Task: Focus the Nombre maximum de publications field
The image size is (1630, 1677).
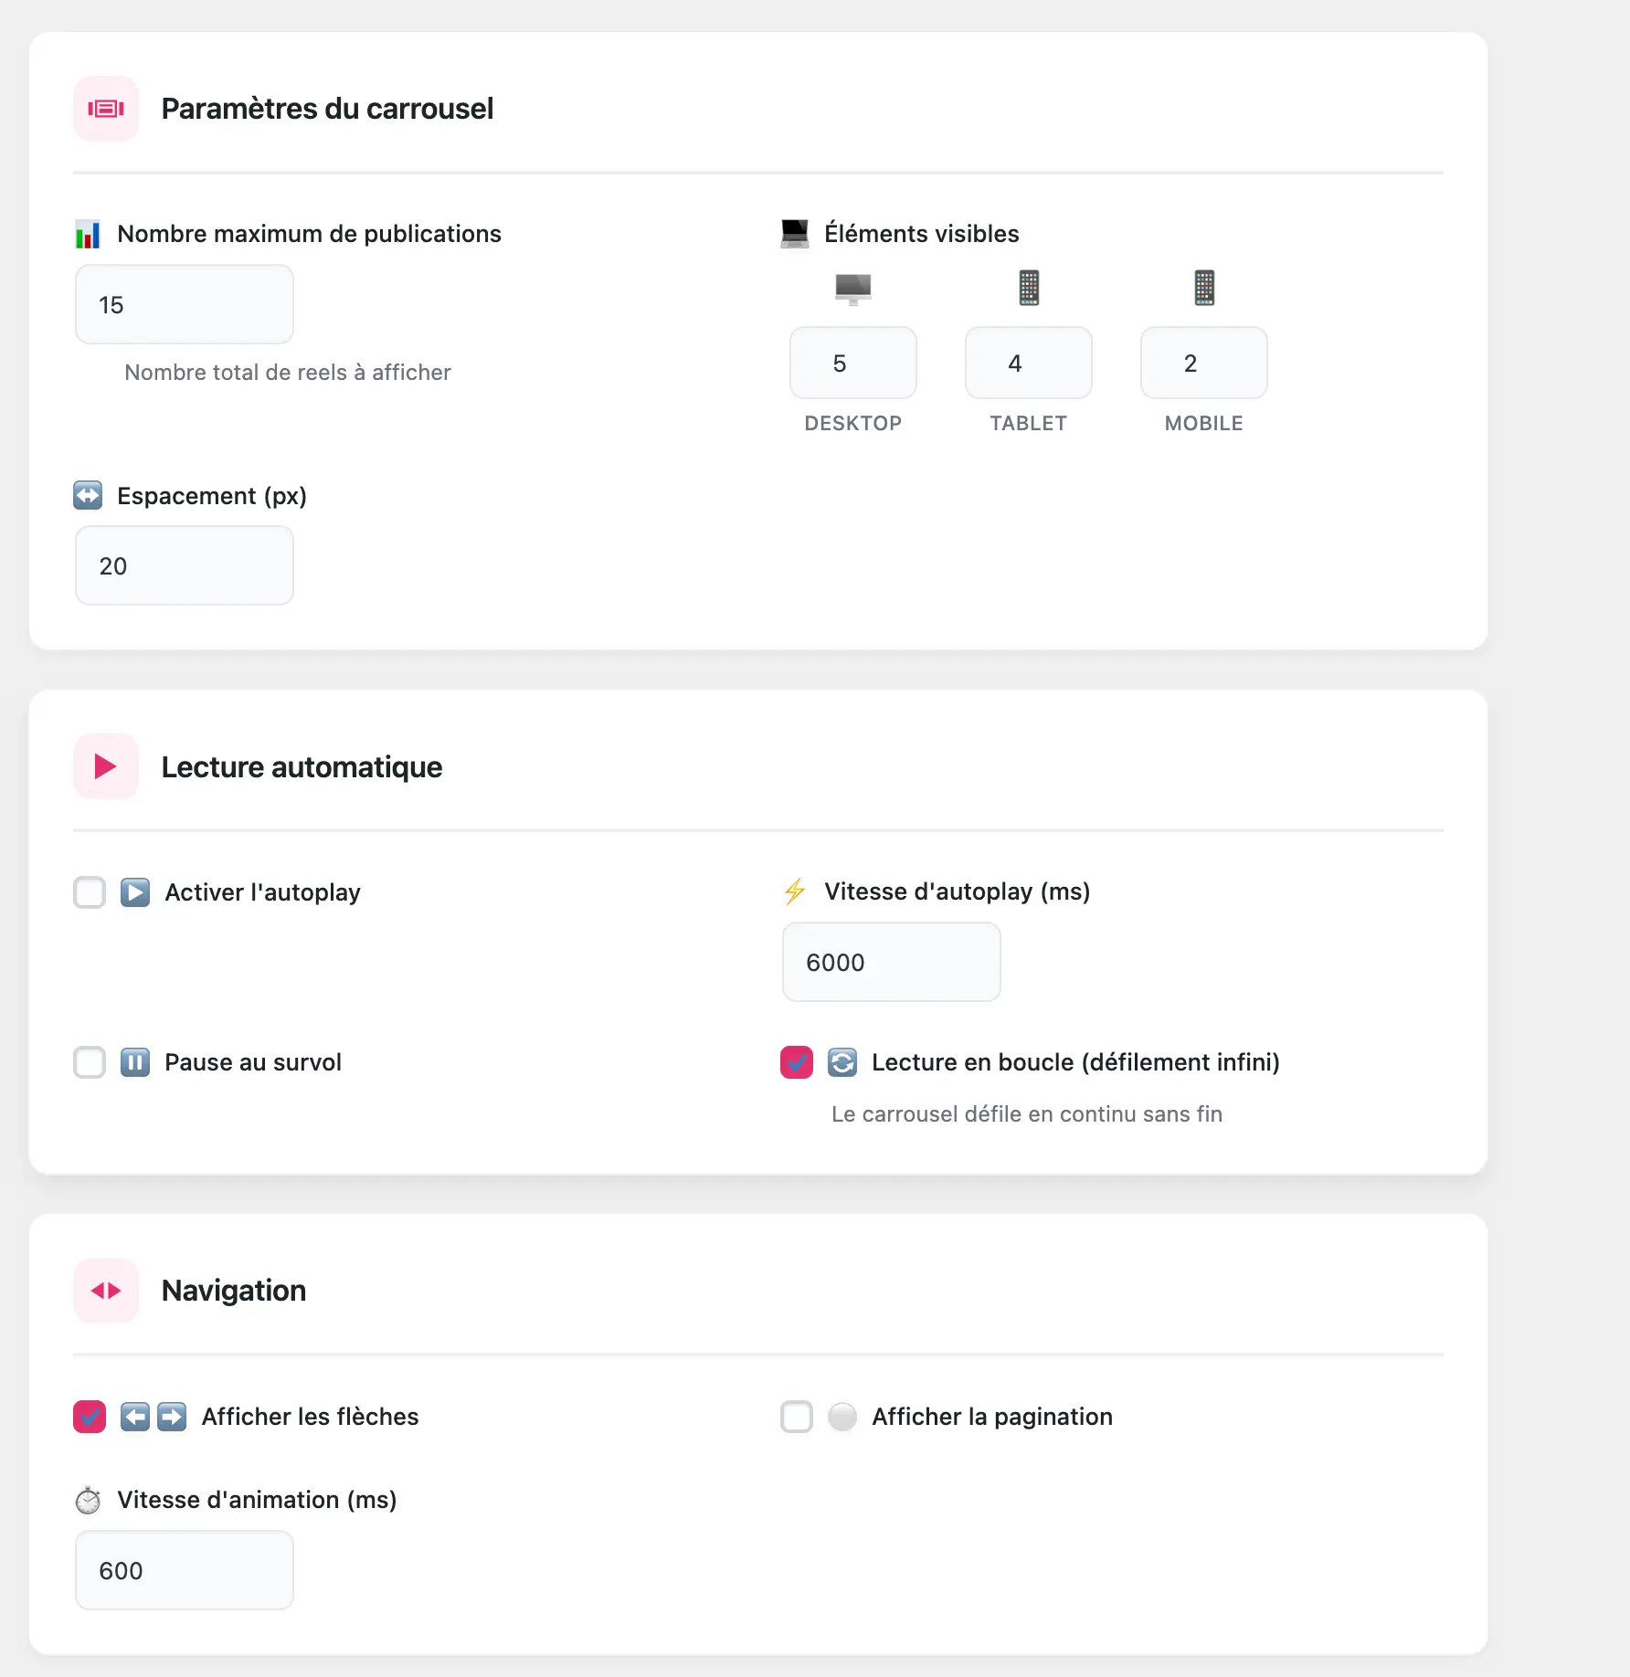Action: (x=185, y=305)
